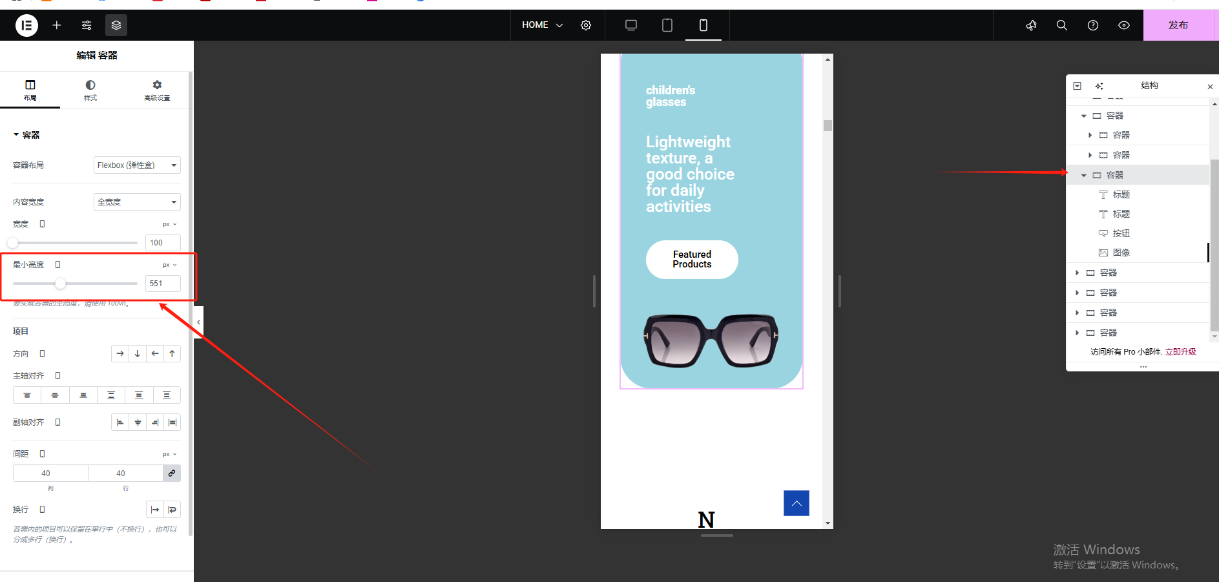Image resolution: width=1219 pixels, height=582 pixels.
Task: Collapse the selected container in structure tree
Action: click(1084, 175)
